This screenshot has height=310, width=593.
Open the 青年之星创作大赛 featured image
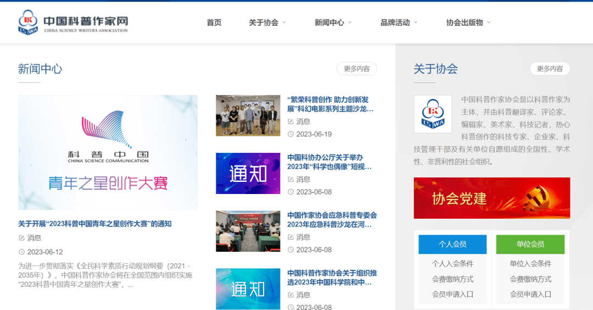(x=108, y=152)
